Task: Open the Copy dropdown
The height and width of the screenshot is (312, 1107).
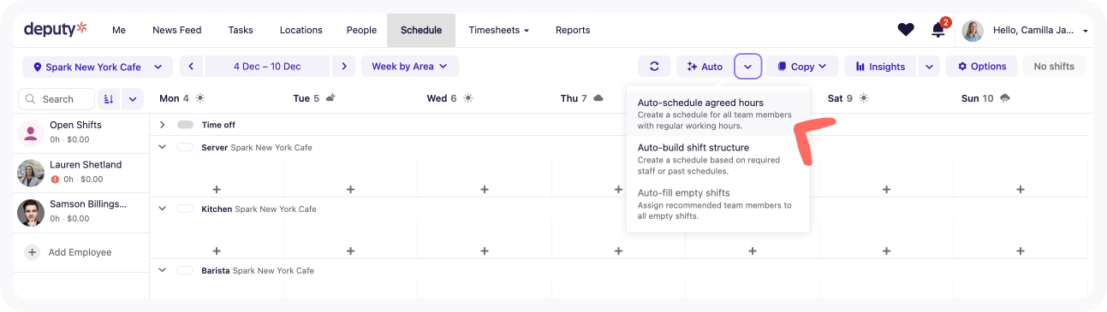Action: 802,67
